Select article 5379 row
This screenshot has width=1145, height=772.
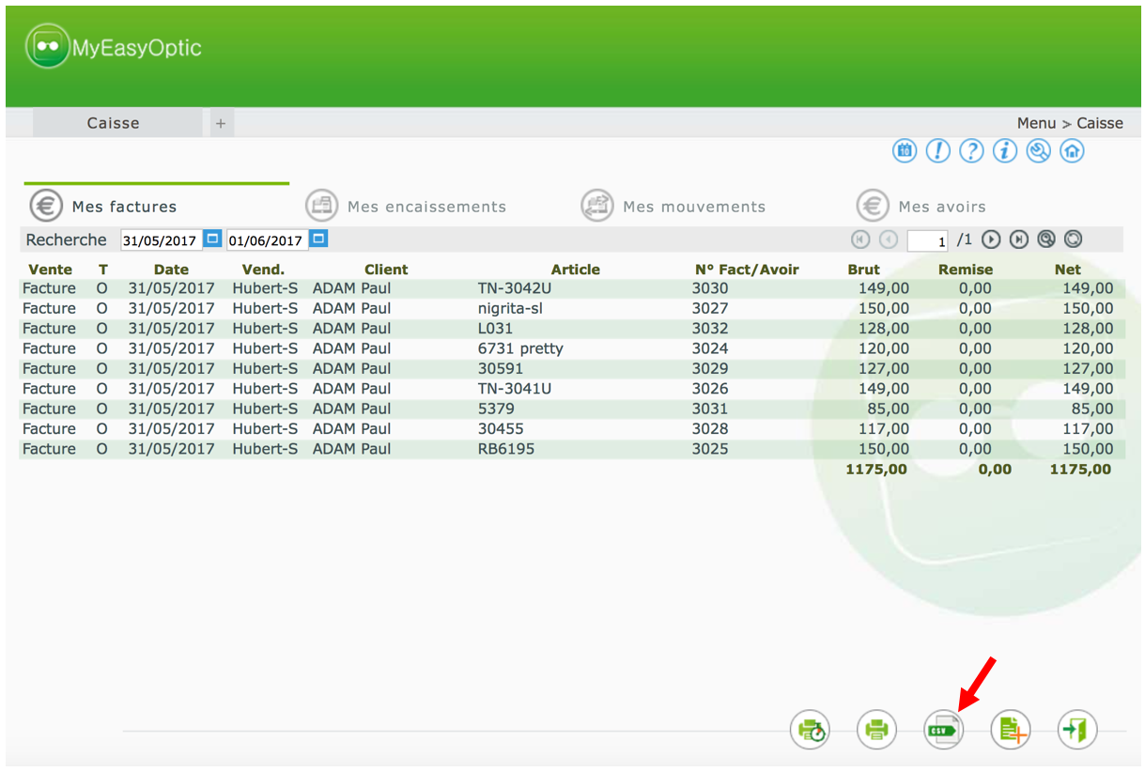coord(572,409)
